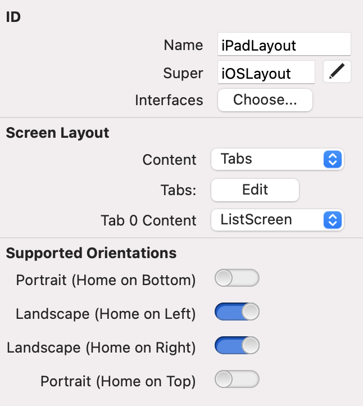Open Tab 0 Content ListScreen dropdown
The width and height of the screenshot is (363, 406).
coord(277,220)
